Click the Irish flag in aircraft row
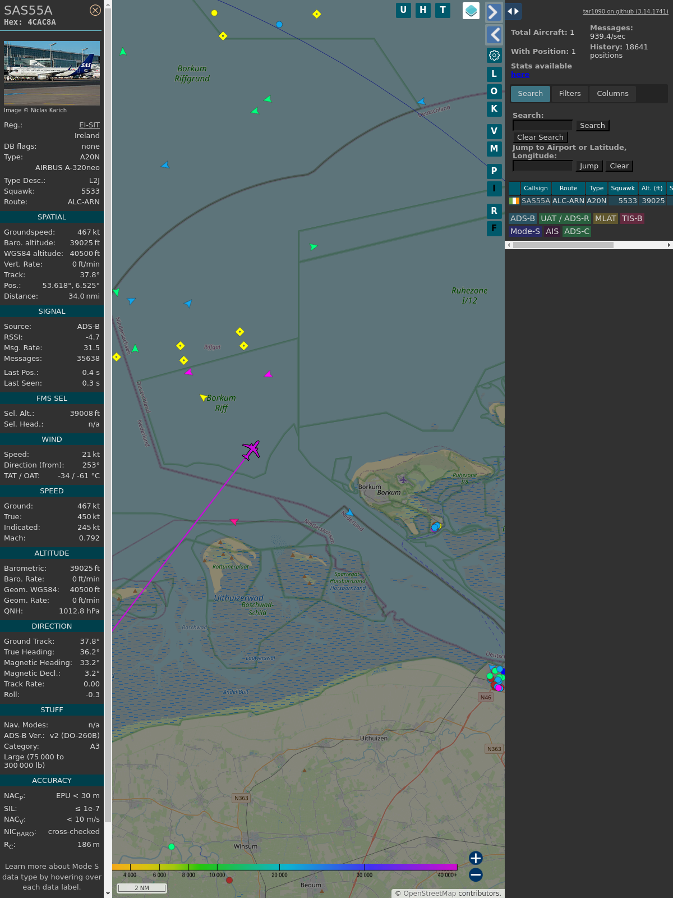 [x=514, y=201]
